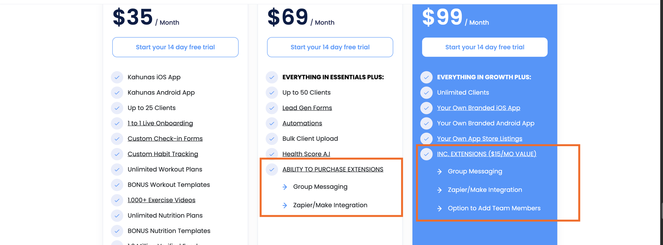Start the 14 day free trial for the $69 plan
The width and height of the screenshot is (663, 245).
330,47
